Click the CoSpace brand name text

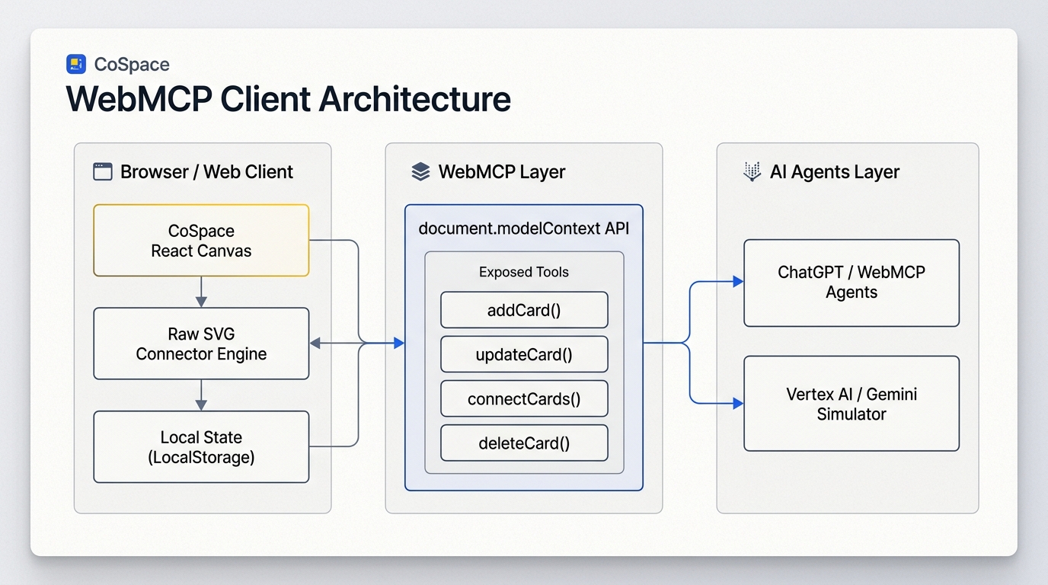tap(131, 65)
